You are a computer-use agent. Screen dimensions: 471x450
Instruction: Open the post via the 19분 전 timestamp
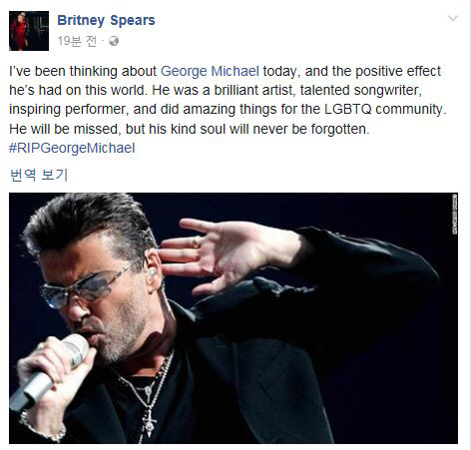78,41
